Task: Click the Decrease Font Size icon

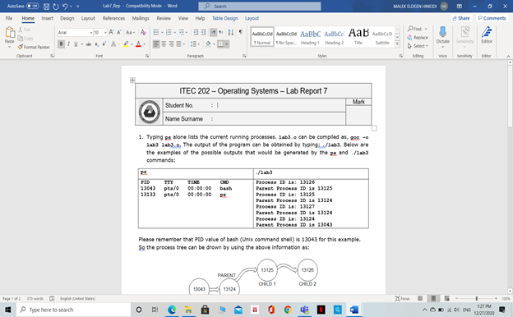Action: click(119, 32)
